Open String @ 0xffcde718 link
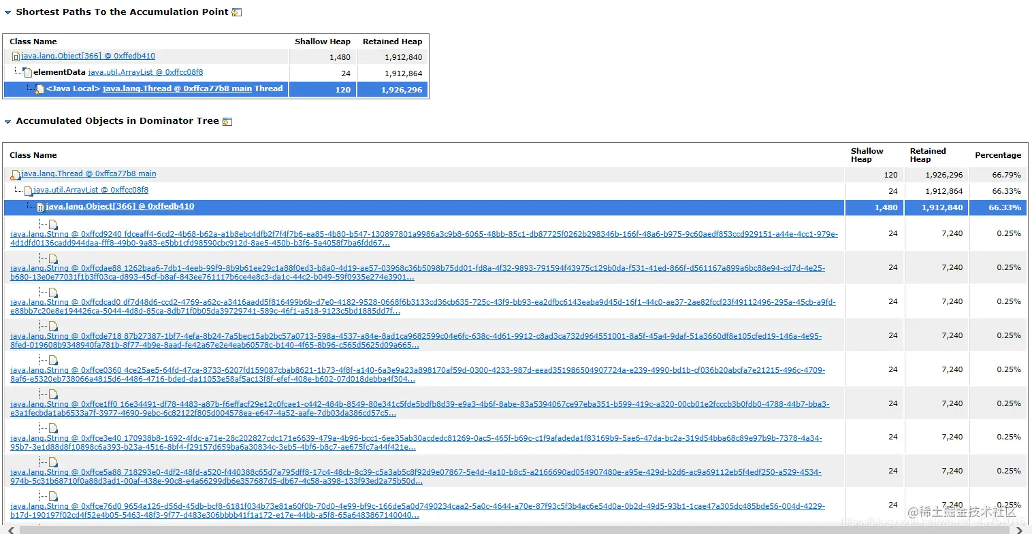1032x534 pixels. coord(416,340)
